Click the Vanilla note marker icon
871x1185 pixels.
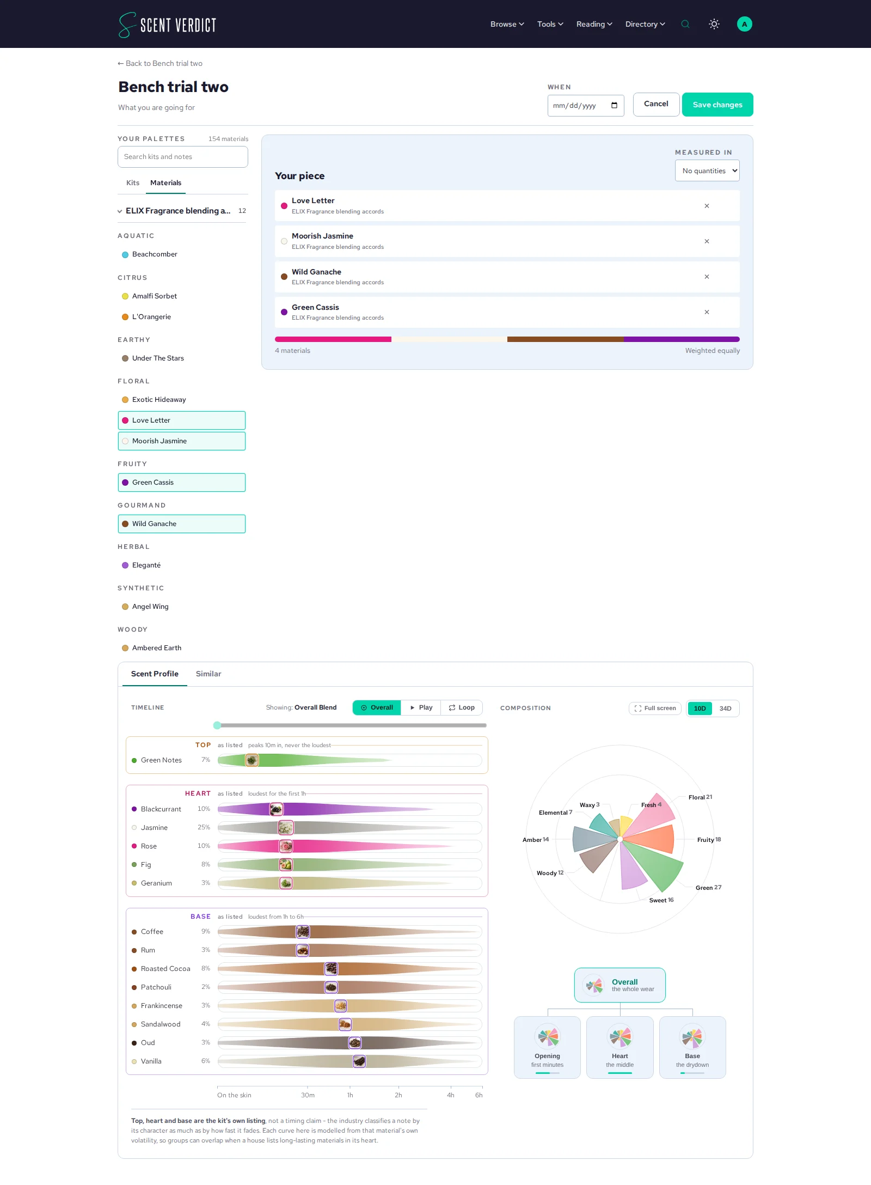tap(359, 1061)
